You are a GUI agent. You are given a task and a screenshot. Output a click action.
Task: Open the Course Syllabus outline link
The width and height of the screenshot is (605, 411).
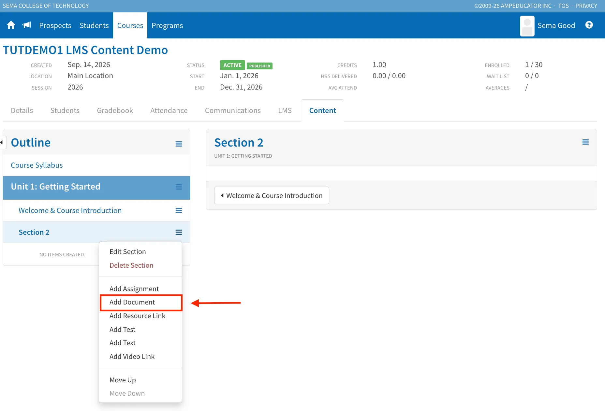37,165
